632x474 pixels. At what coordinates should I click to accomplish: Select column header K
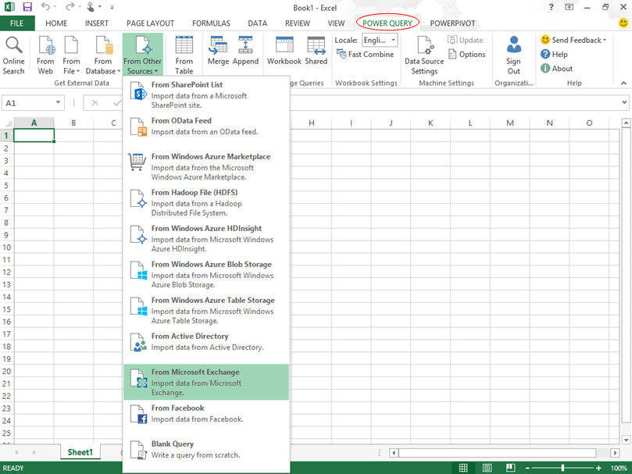point(430,123)
